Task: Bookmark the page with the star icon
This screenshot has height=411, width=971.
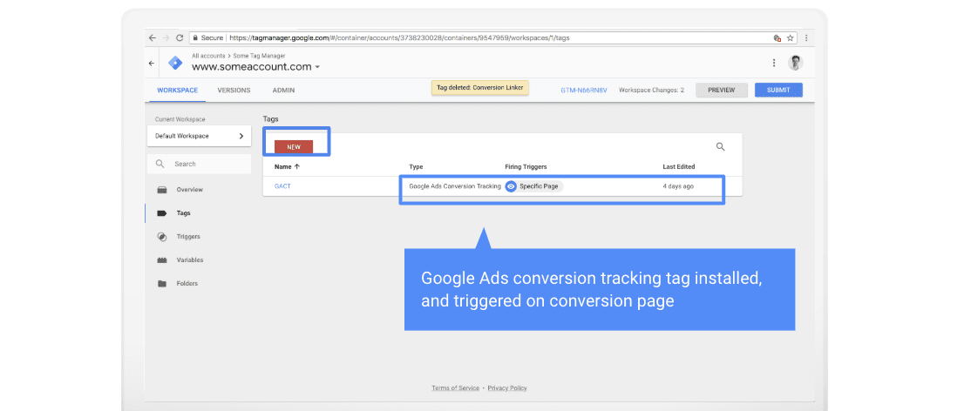Action: [791, 37]
